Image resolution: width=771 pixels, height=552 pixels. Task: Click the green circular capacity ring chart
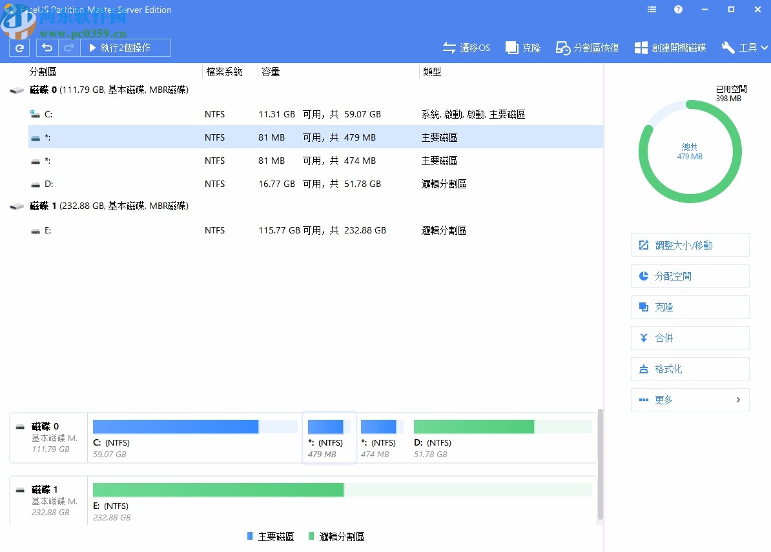pos(690,150)
